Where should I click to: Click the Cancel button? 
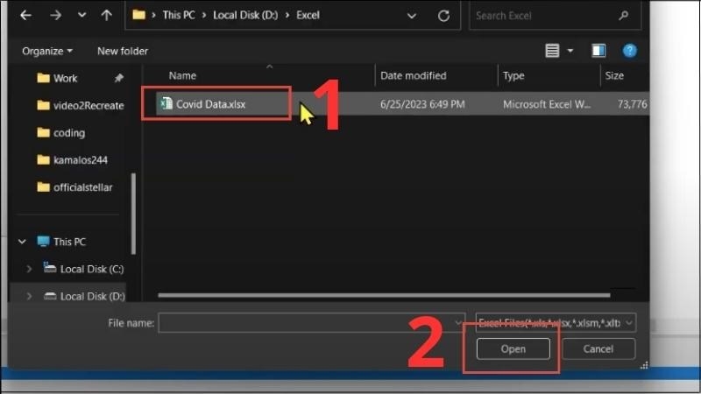click(x=598, y=348)
